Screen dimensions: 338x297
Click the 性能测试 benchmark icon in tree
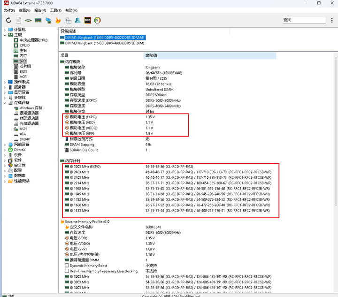point(10,181)
